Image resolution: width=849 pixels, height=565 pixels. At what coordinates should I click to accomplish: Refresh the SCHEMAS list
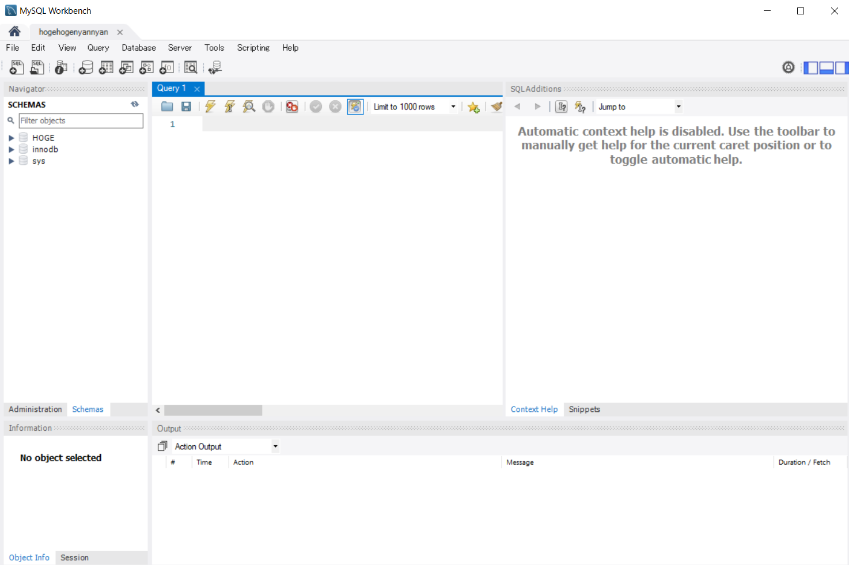135,104
